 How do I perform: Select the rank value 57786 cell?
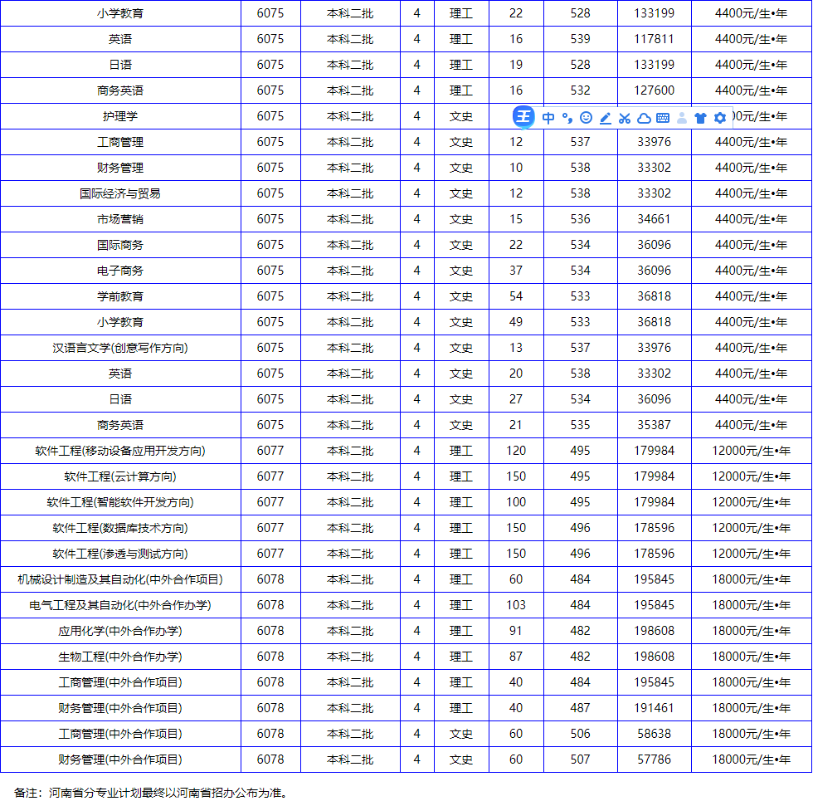click(x=654, y=759)
